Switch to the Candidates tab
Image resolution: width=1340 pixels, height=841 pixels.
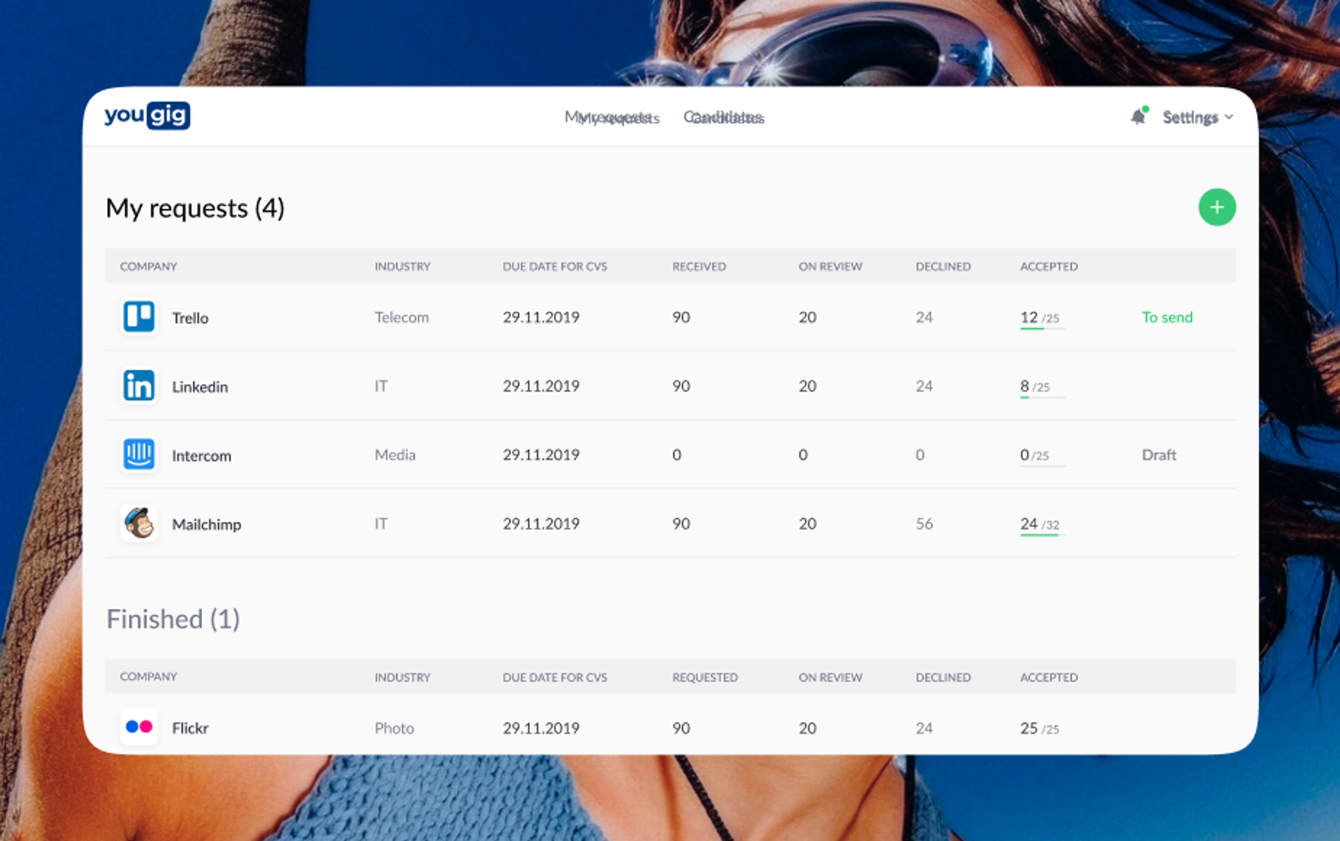[724, 117]
